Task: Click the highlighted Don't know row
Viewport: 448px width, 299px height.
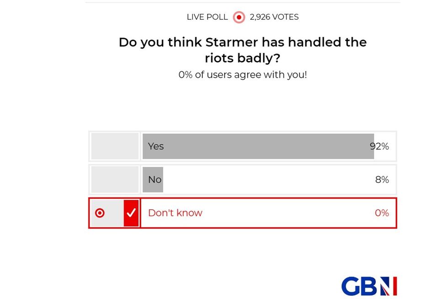Action: click(242, 212)
